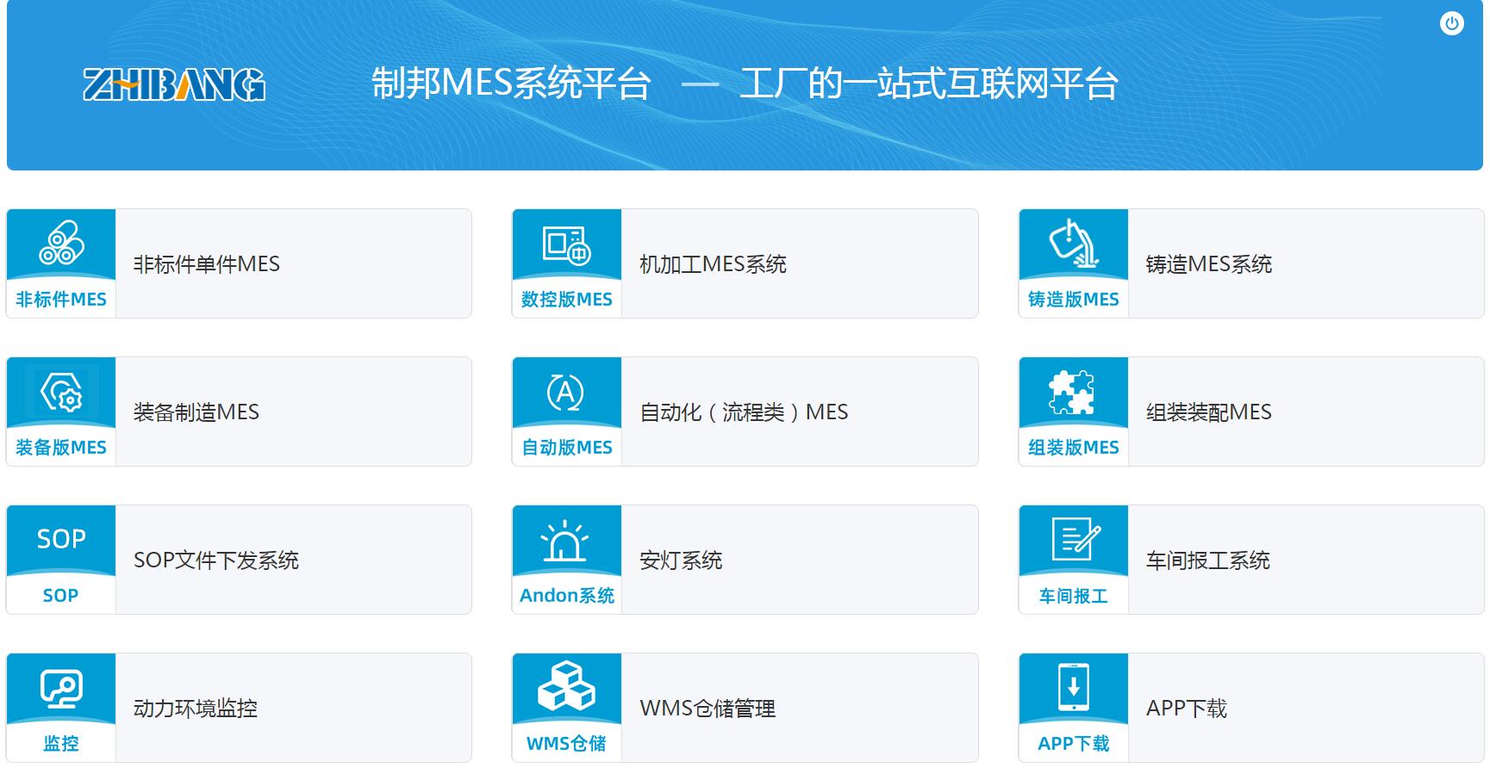The image size is (1490, 774).
Task: Open the SOP文件下发系统 link
Action: click(x=215, y=560)
